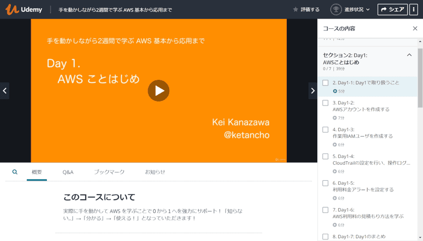This screenshot has width=423, height=241.
Task: Click scrollbar up arrow in course panel
Action: click(420, 42)
